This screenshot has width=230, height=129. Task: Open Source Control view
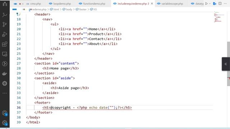click(x=5, y=24)
